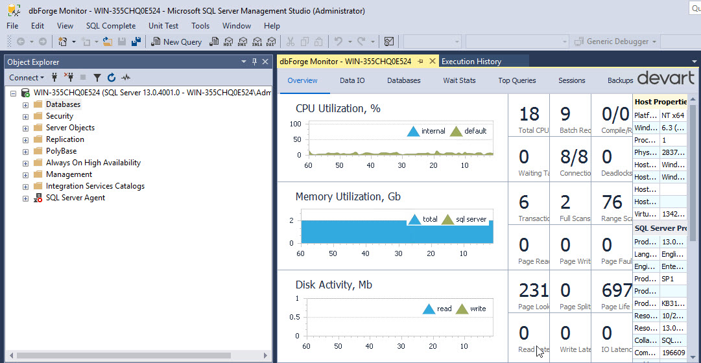Click the Disconnect plug icon in Object Explorer
Screen dimensions: 701x363
pyautogui.click(x=69, y=78)
